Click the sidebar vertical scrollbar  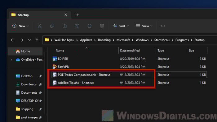click(x=45, y=83)
